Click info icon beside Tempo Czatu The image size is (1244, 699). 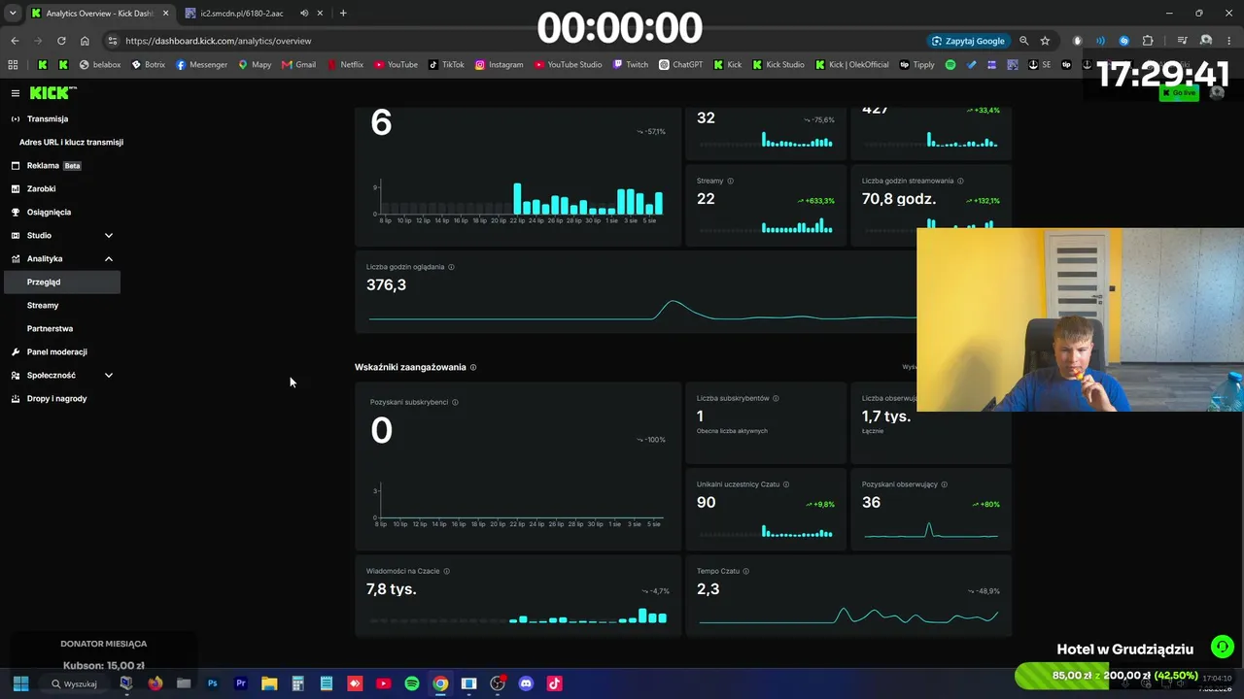[746, 571]
